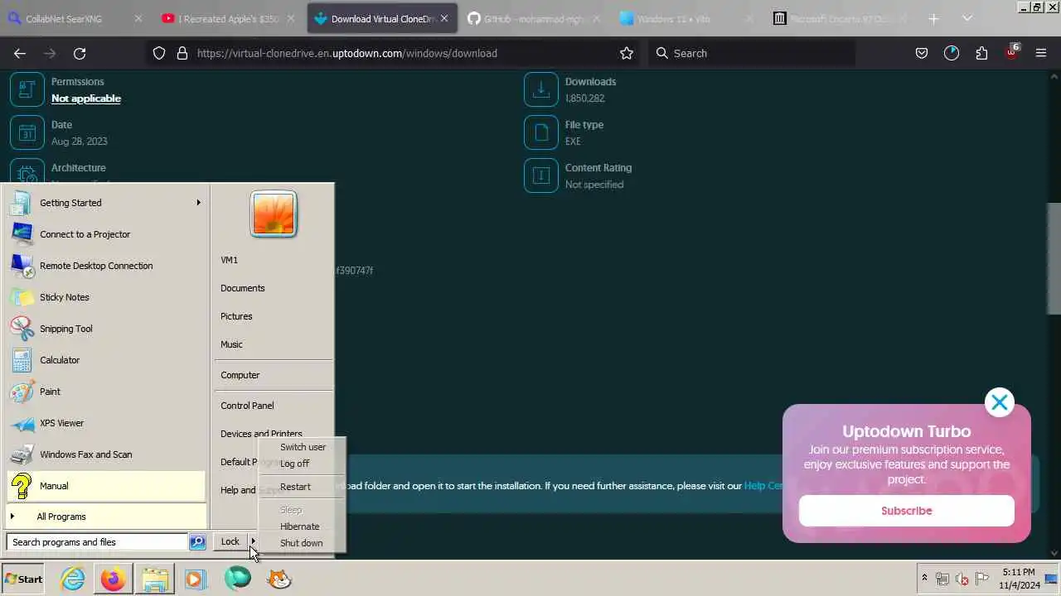Open the shutdown options arrow next to Lock
This screenshot has width=1061, height=596.
tap(254, 541)
